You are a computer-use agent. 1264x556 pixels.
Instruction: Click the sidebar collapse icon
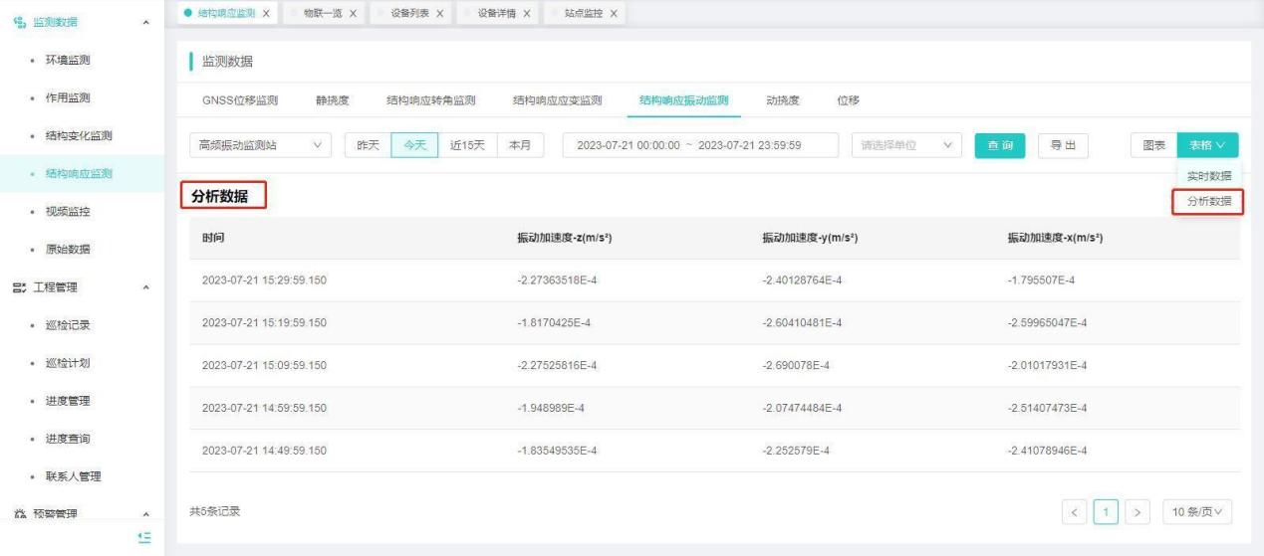[144, 537]
